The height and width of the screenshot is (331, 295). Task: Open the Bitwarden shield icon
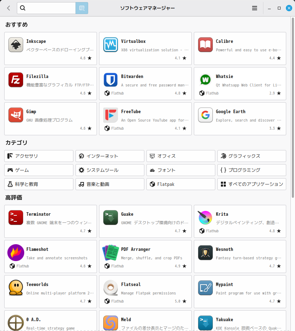pos(110,80)
